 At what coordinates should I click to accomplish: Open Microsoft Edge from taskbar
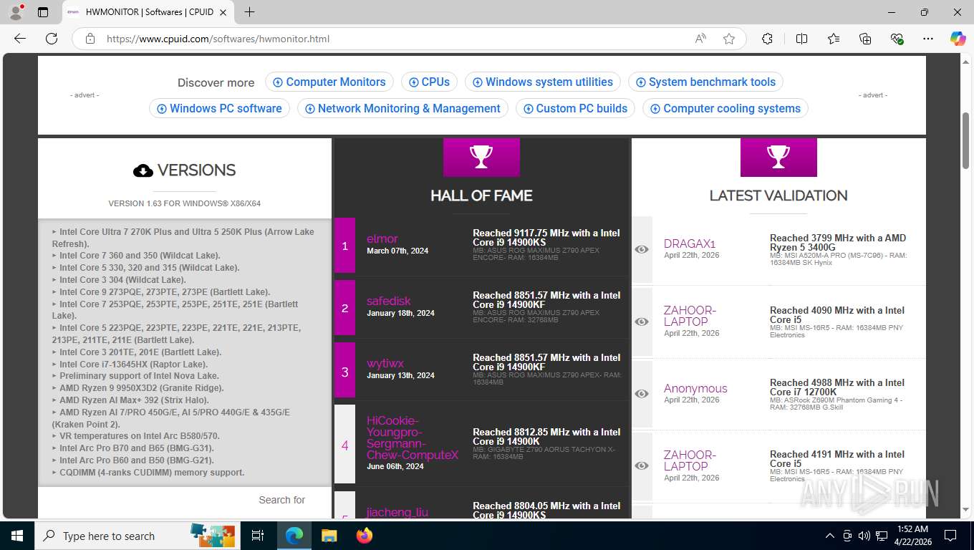[294, 536]
